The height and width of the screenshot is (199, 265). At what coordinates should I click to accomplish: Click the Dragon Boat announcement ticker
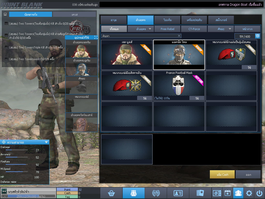coord(181,5)
